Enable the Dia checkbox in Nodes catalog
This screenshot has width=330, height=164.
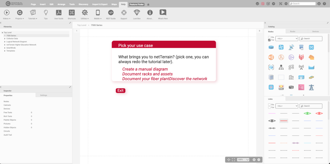pyautogui.click(x=269, y=37)
